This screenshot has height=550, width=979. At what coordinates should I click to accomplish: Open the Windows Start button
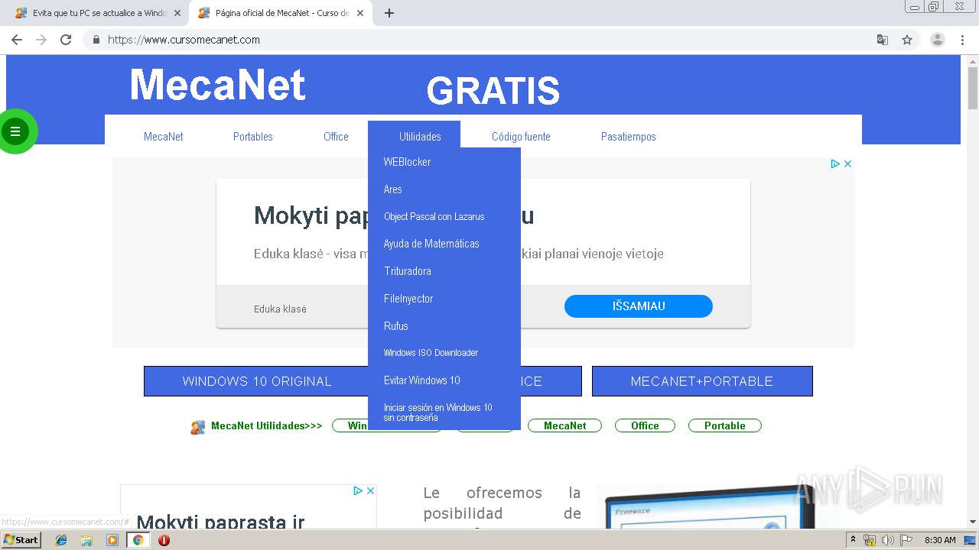(21, 540)
